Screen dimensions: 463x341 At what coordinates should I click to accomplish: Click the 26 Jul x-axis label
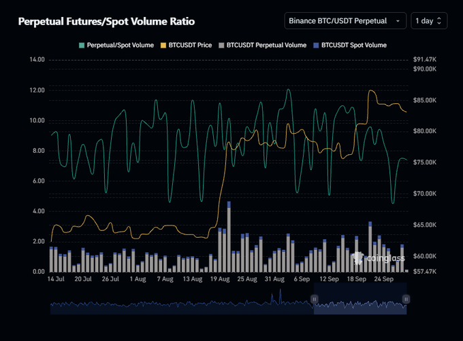[x=110, y=279]
